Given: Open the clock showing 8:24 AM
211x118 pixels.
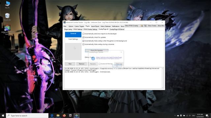Looking at the screenshot, I should (200, 116).
